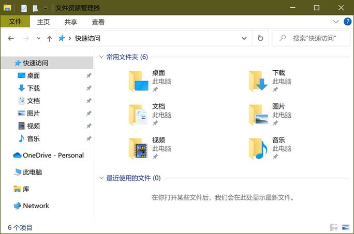The height and width of the screenshot is (234, 354).
Task: Select 视频 in the navigation pane
Action: [x=34, y=126]
